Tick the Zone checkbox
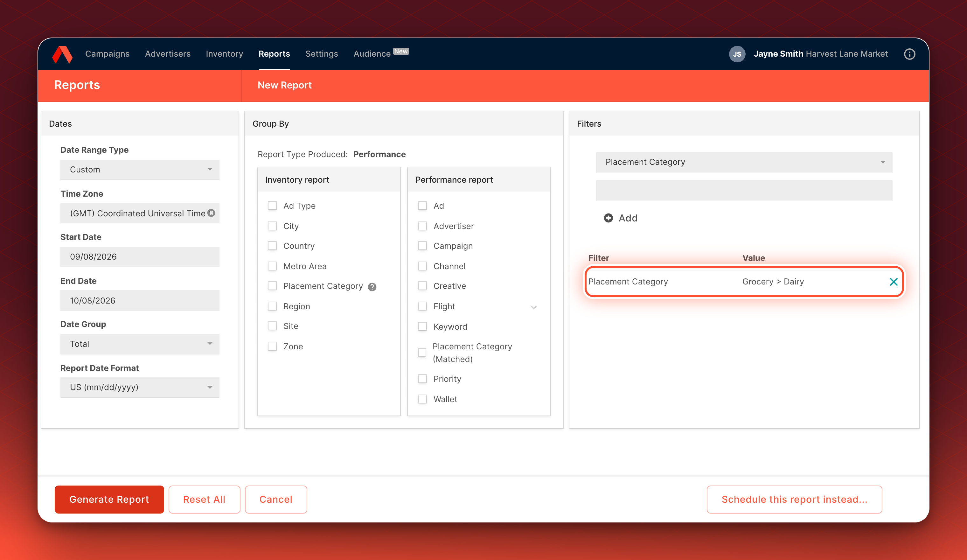This screenshot has height=560, width=967. (272, 346)
